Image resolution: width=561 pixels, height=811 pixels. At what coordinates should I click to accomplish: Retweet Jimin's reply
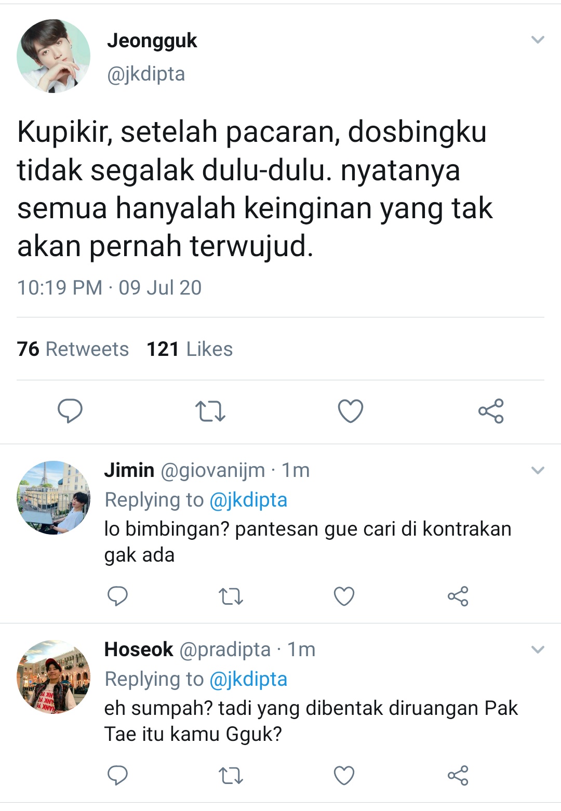pos(231,596)
